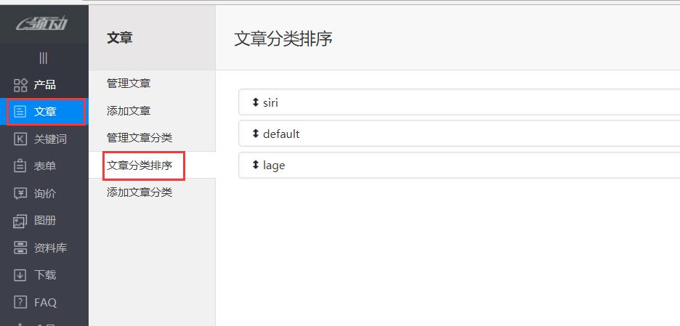Open Keywords via the K icon

(x=20, y=139)
